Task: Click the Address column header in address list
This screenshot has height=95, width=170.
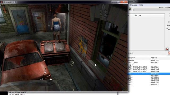Action: click(x=154, y=58)
